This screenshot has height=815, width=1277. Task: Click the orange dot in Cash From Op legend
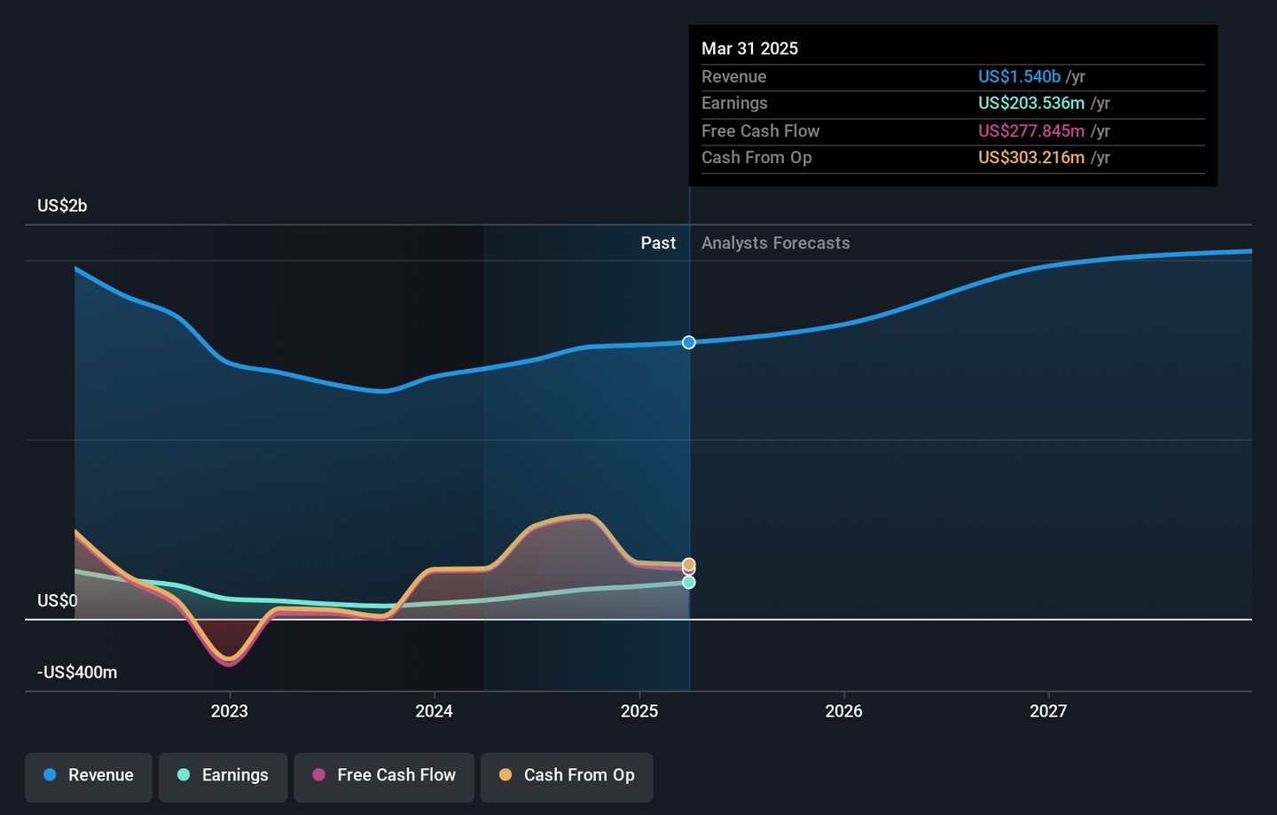tap(505, 775)
